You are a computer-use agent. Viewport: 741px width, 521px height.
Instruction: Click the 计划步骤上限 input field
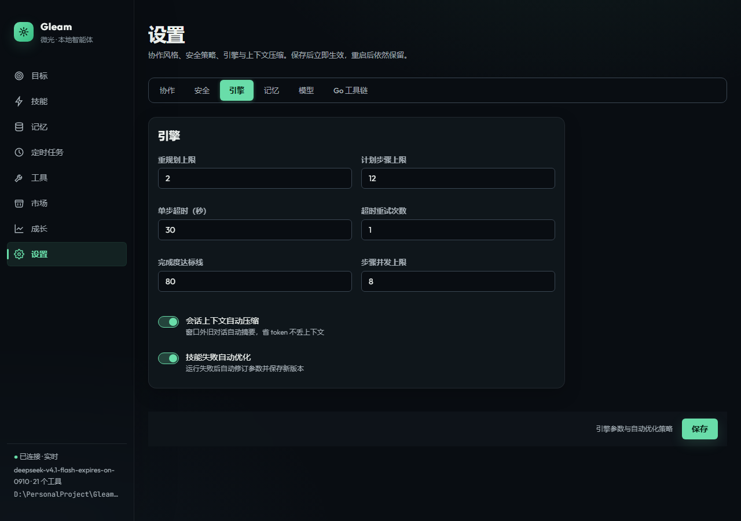458,178
